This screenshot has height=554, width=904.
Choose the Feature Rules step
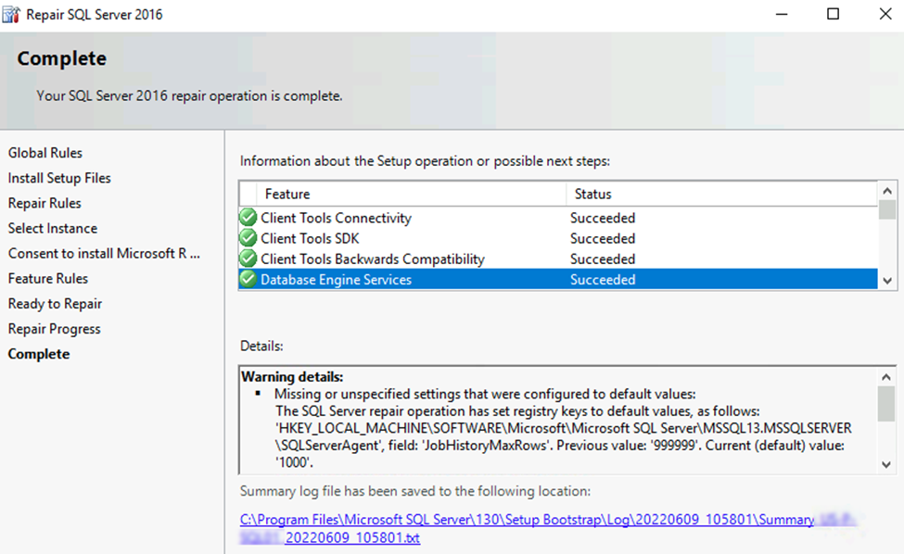(48, 279)
